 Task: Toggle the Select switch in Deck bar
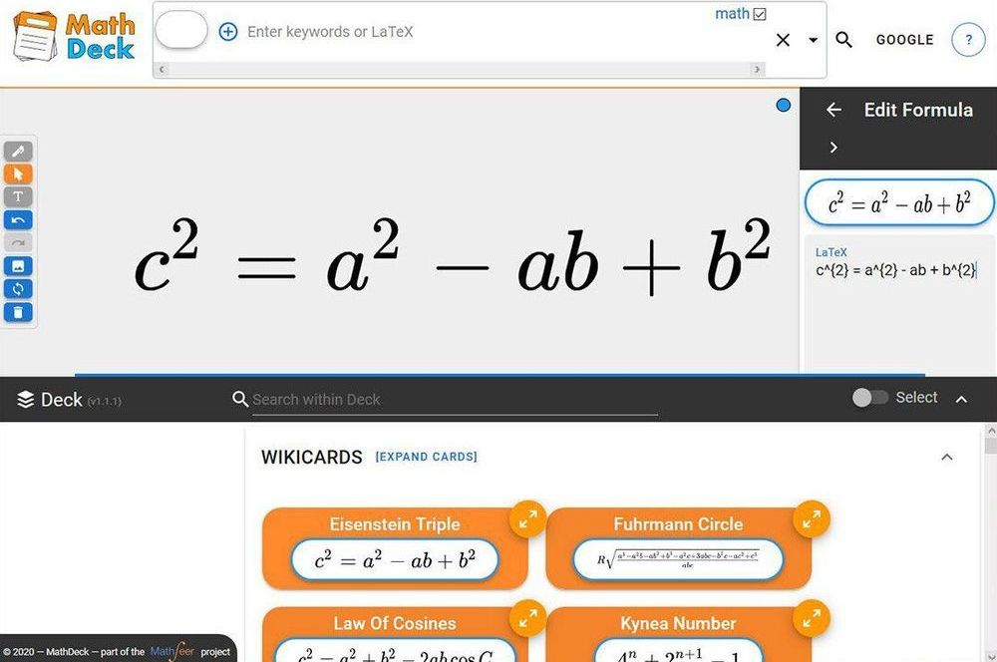click(x=869, y=398)
